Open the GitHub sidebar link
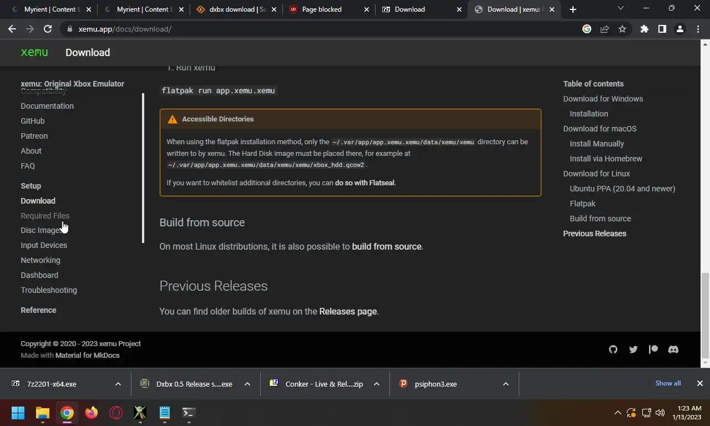 (x=33, y=121)
